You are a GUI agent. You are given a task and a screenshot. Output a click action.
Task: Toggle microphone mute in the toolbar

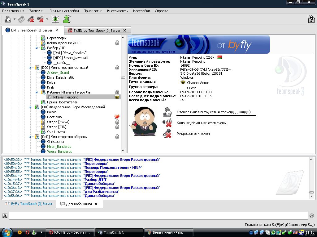[30, 19]
